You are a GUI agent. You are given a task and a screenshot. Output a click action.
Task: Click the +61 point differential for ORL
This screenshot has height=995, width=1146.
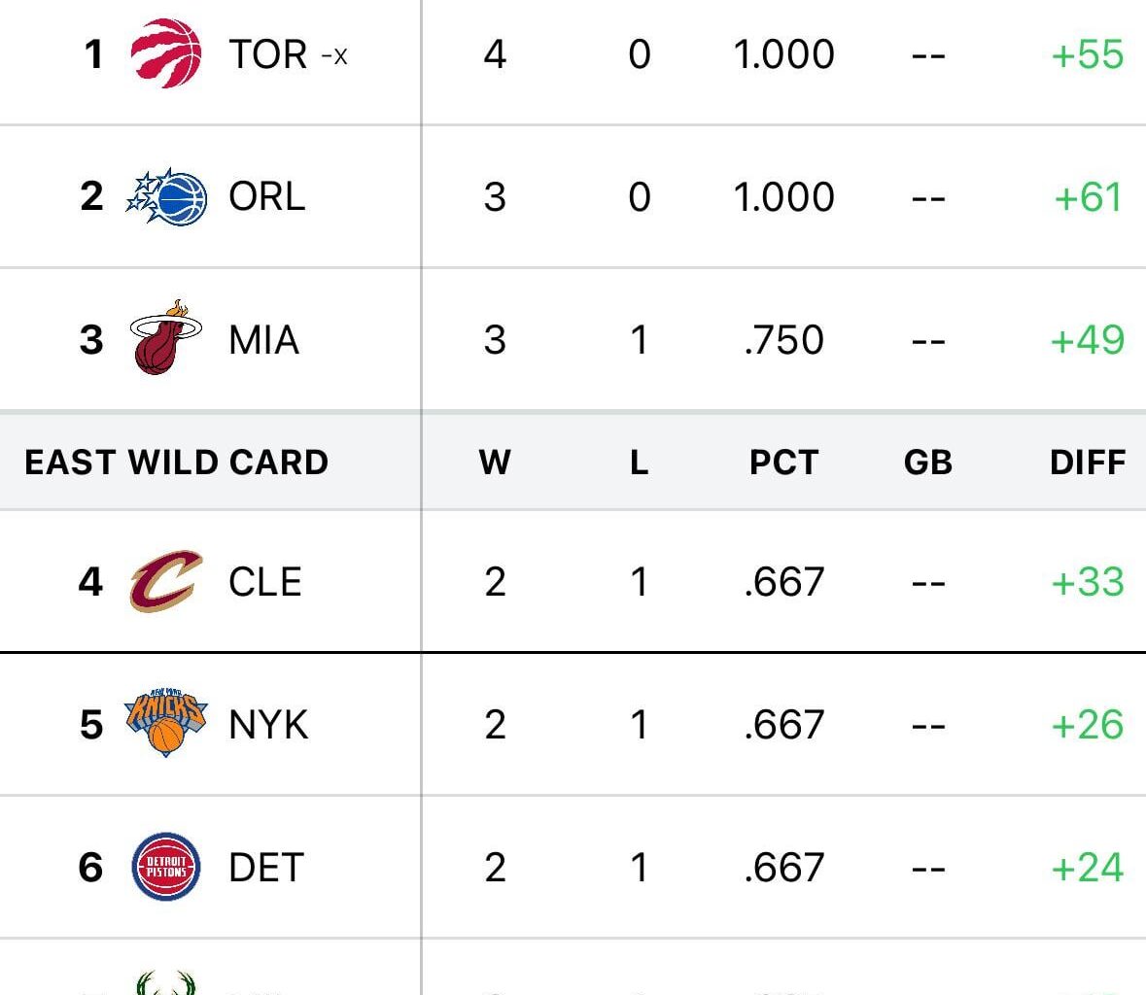[1087, 194]
